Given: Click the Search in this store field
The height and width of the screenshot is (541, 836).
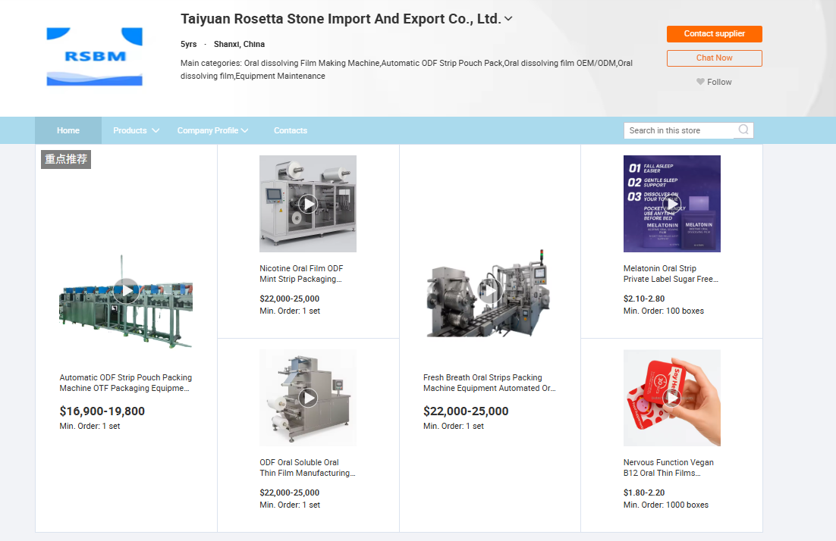Looking at the screenshot, I should [x=679, y=130].
